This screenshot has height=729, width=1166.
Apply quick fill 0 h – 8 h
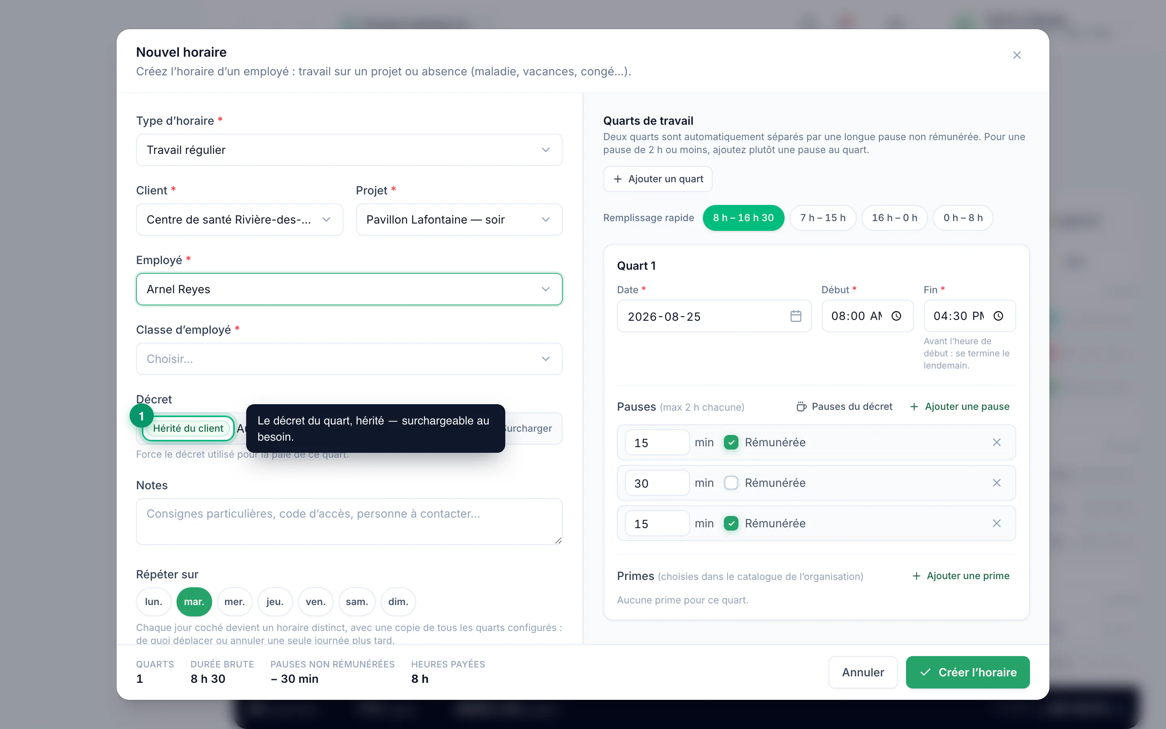(963, 218)
